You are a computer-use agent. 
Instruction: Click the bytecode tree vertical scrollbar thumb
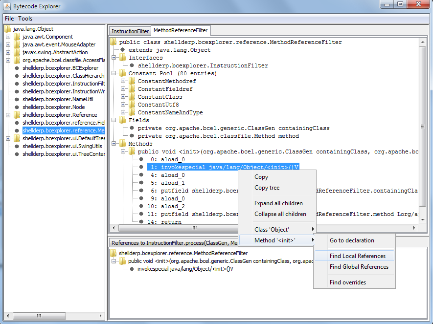pos(423,127)
